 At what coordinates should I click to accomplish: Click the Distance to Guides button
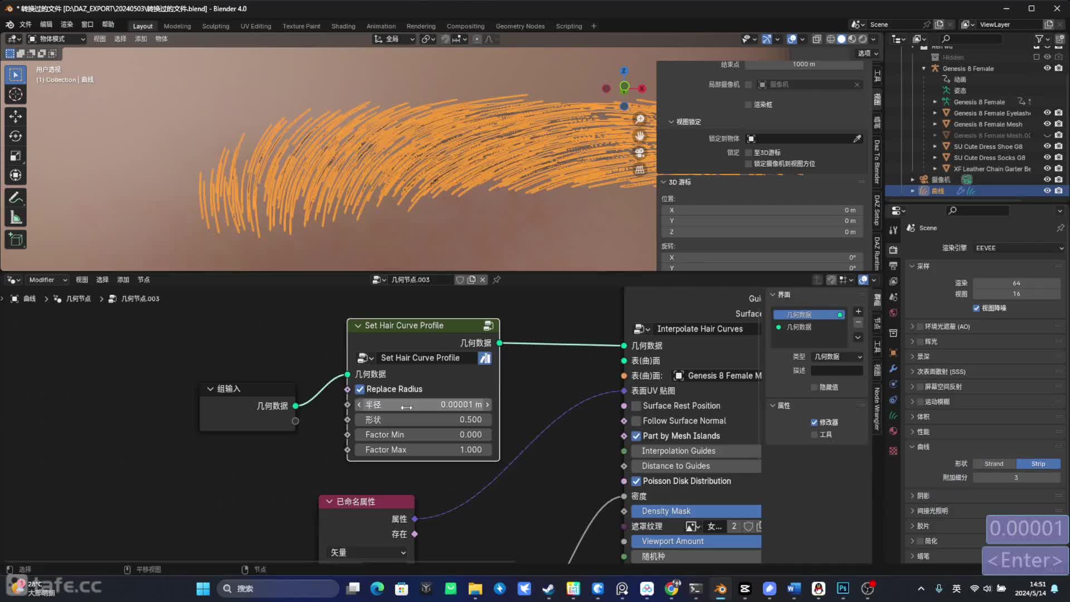[x=696, y=466]
